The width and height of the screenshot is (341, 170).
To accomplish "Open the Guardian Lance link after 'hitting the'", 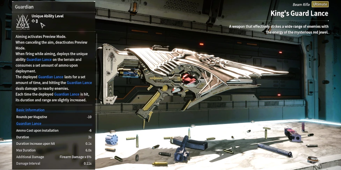I will point(79,83).
